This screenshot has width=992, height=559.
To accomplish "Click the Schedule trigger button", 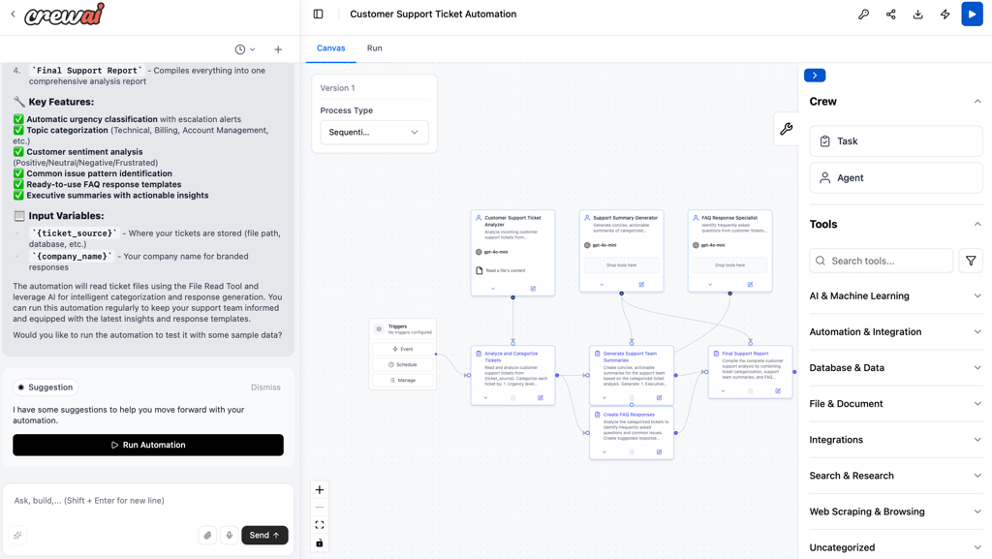I will coord(403,364).
